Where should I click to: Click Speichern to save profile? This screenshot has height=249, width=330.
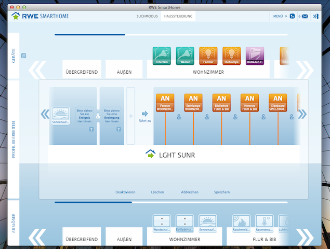click(222, 192)
